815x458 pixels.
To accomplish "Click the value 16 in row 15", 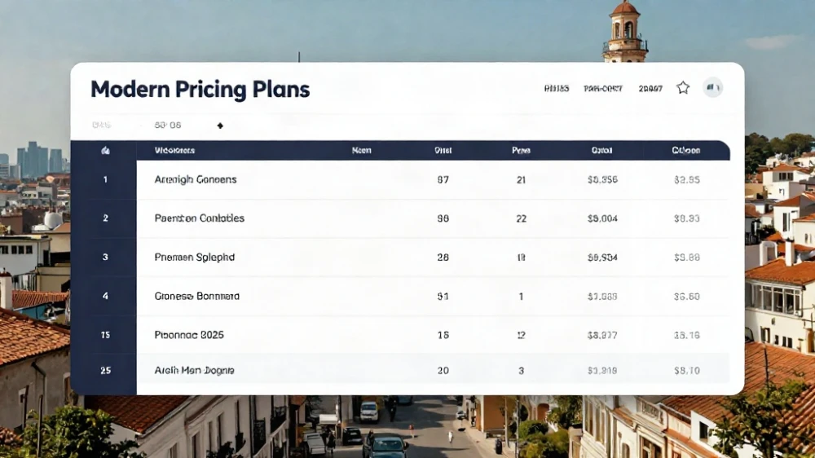I will (443, 335).
